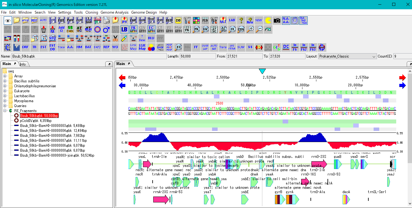Open a file with the folder icon
This screenshot has width=412, height=208.
[17, 20]
